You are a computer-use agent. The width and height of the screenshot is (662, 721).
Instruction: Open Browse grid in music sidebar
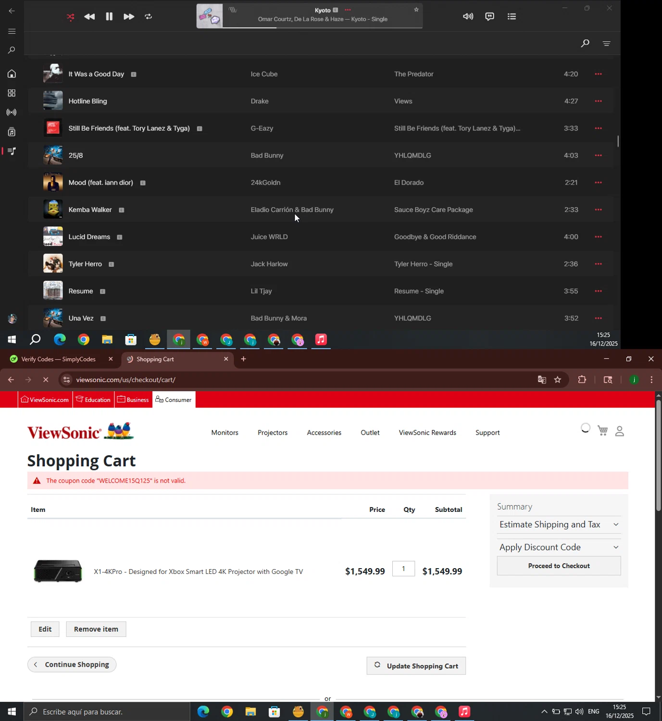point(12,93)
